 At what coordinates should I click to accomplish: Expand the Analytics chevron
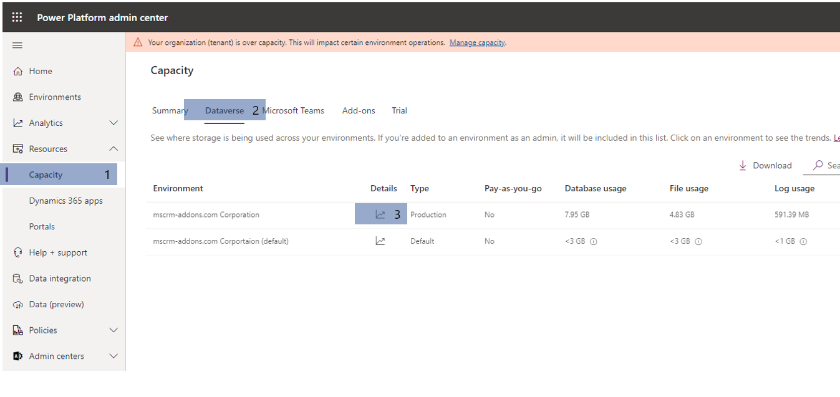point(113,123)
